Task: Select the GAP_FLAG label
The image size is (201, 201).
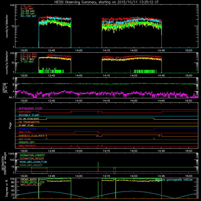Action: (25, 112)
